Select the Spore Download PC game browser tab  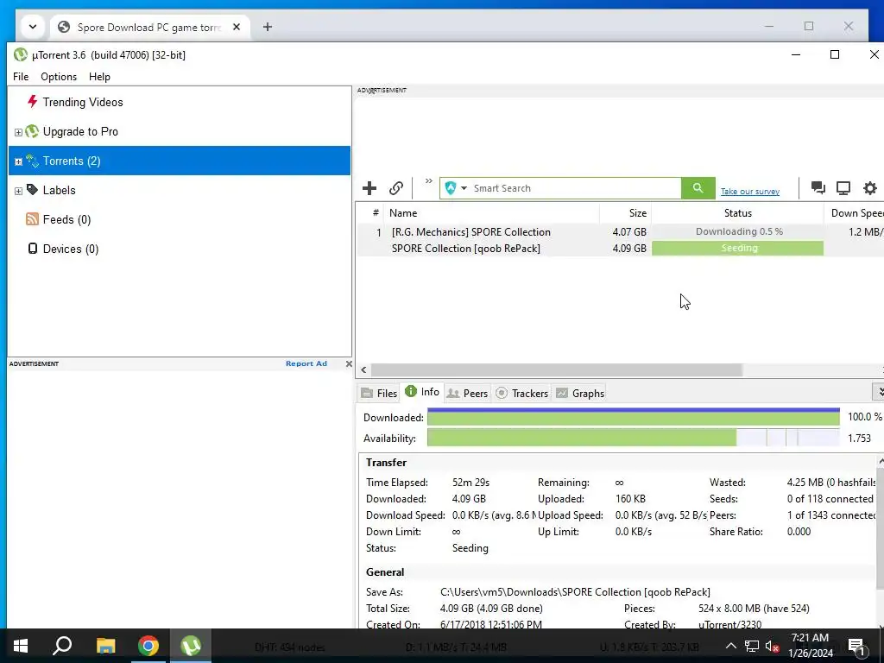[x=149, y=27]
